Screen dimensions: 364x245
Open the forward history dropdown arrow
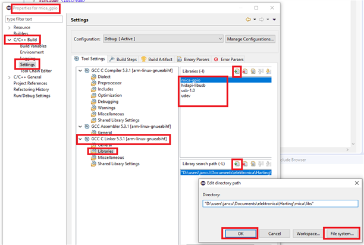(268, 20)
